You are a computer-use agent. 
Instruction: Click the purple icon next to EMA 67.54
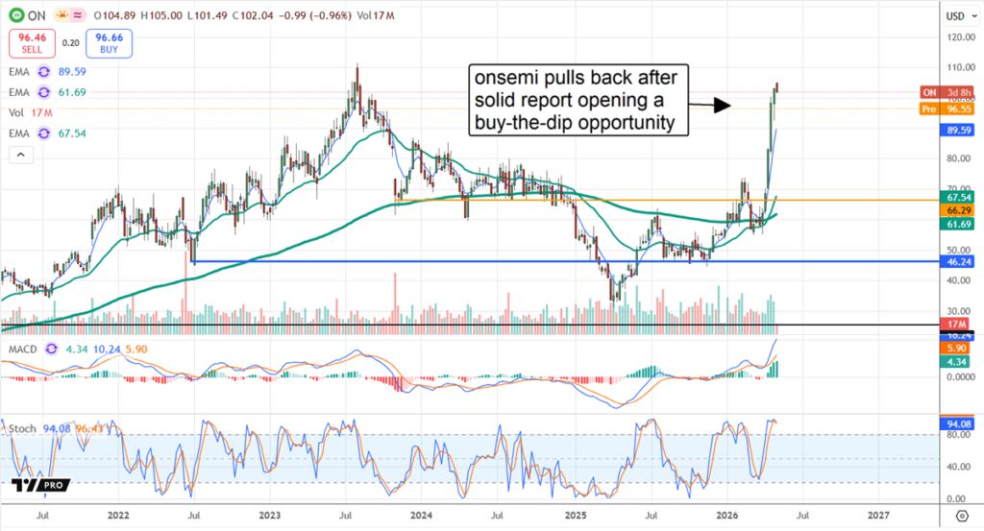pos(44,133)
